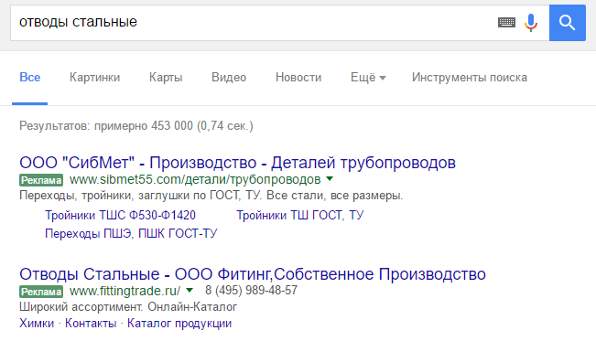Open the on-screen keyboard icon

click(x=506, y=23)
